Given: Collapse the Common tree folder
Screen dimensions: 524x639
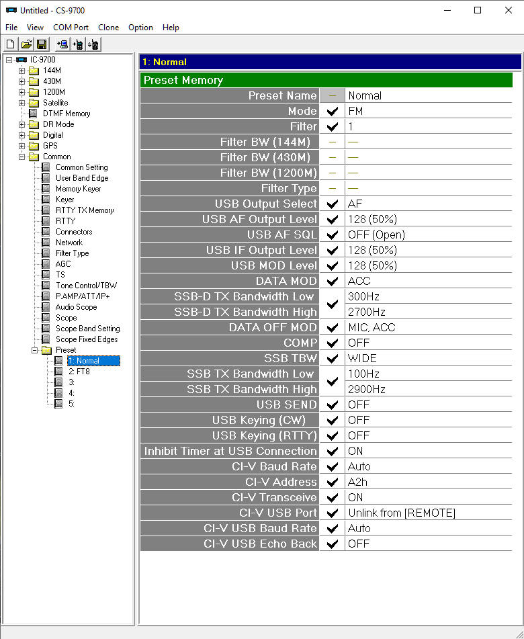Looking at the screenshot, I should coord(22,157).
